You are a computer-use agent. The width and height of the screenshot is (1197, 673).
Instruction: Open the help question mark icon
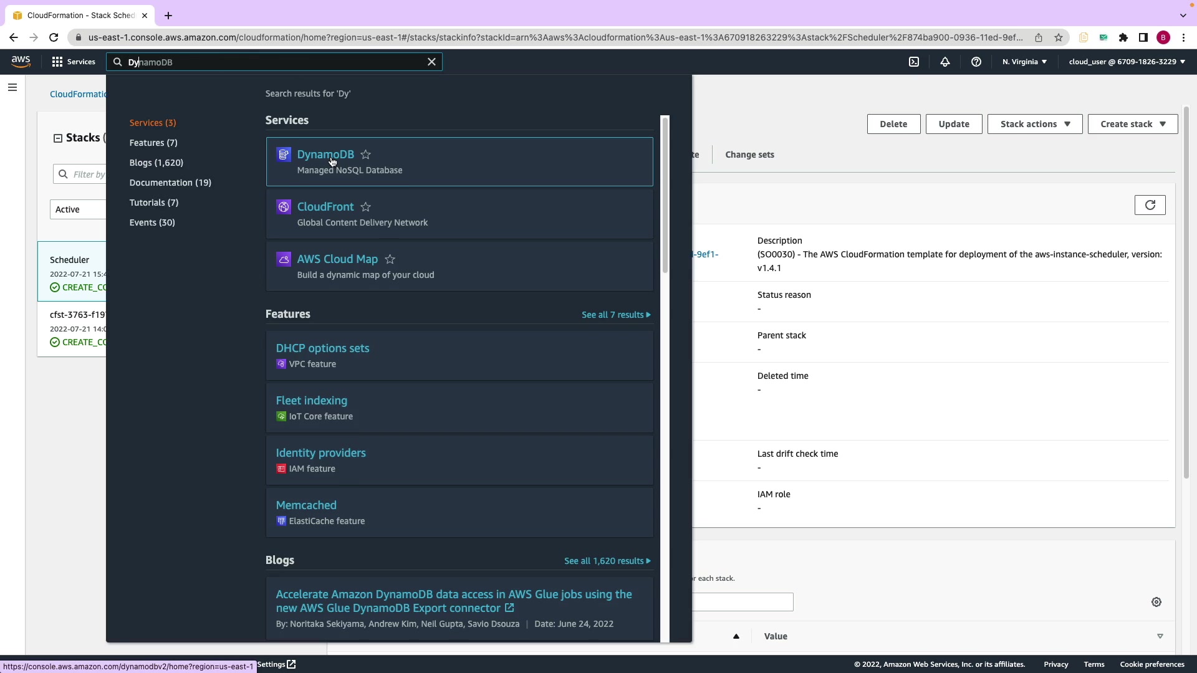(x=976, y=62)
